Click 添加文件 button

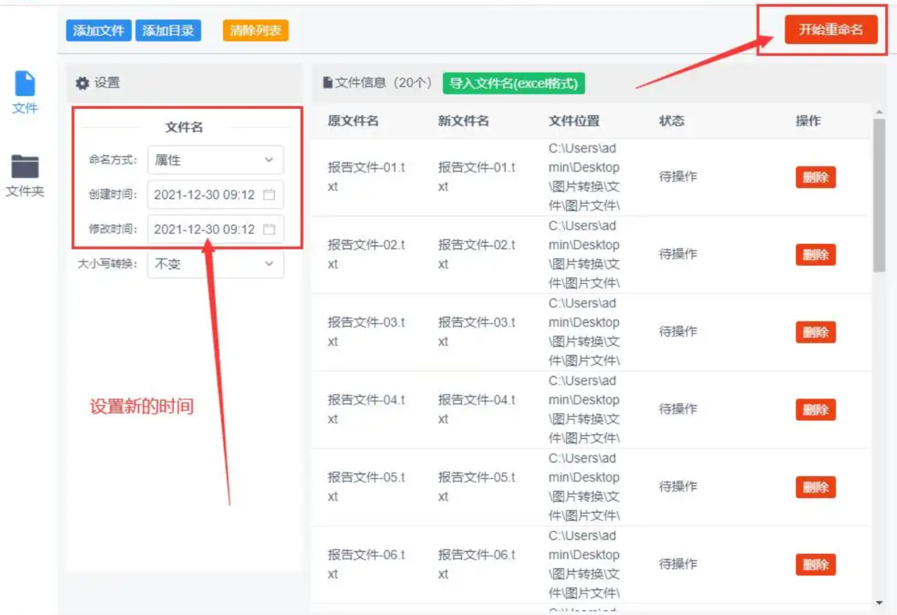(x=98, y=31)
